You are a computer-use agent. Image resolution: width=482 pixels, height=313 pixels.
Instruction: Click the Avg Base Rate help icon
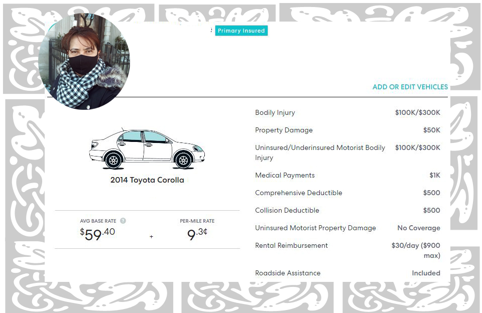[123, 221]
